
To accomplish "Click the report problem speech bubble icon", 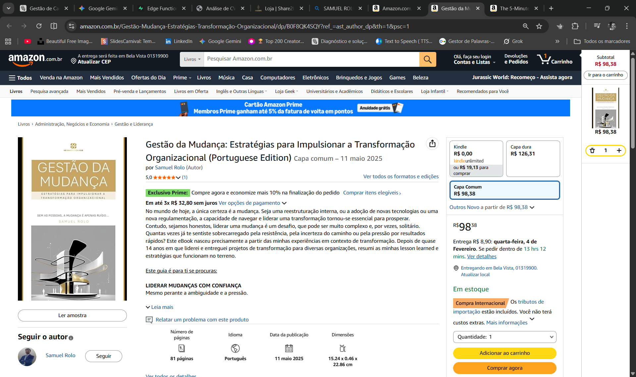I will 149,320.
